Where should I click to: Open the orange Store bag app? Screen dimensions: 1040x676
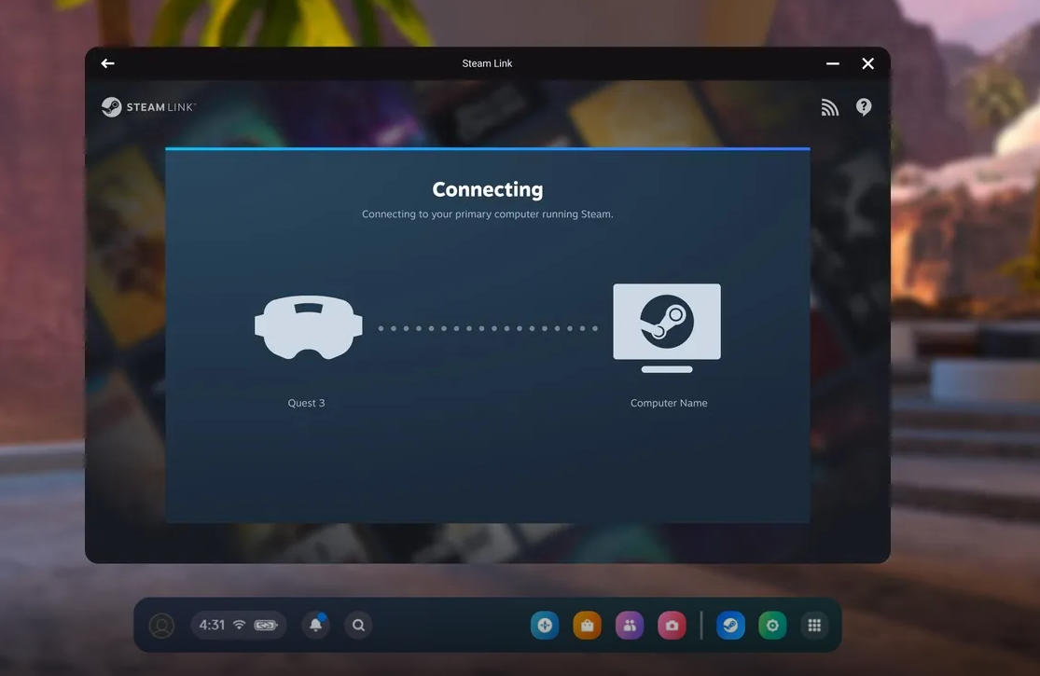pyautogui.click(x=587, y=625)
